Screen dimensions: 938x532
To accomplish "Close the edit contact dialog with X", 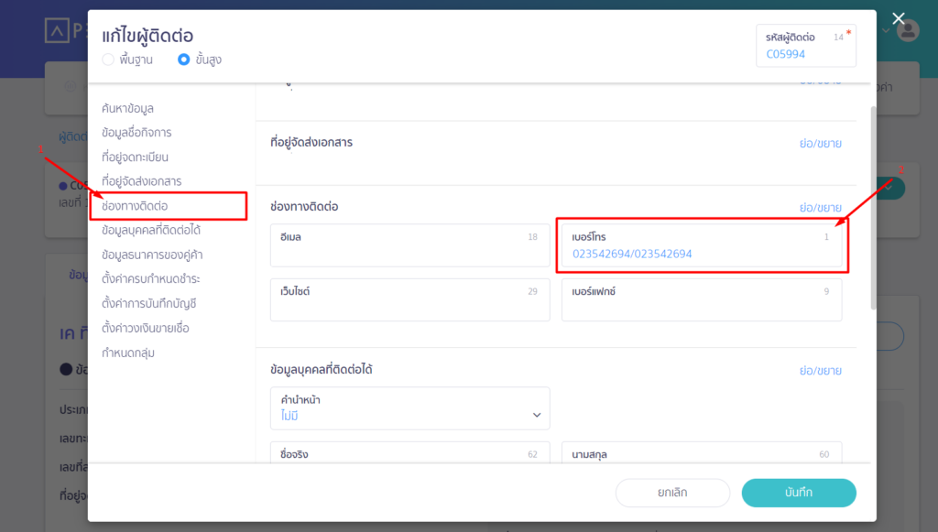I will pos(899,19).
